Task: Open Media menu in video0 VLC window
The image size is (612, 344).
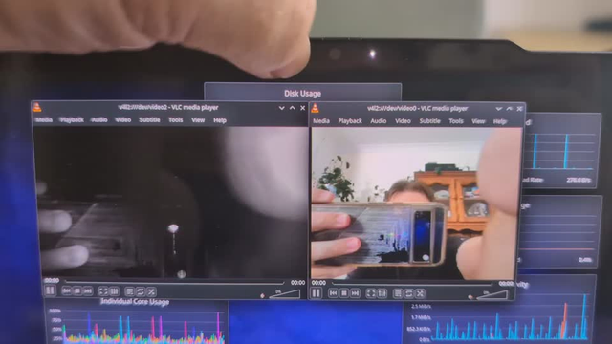Action: 321,121
